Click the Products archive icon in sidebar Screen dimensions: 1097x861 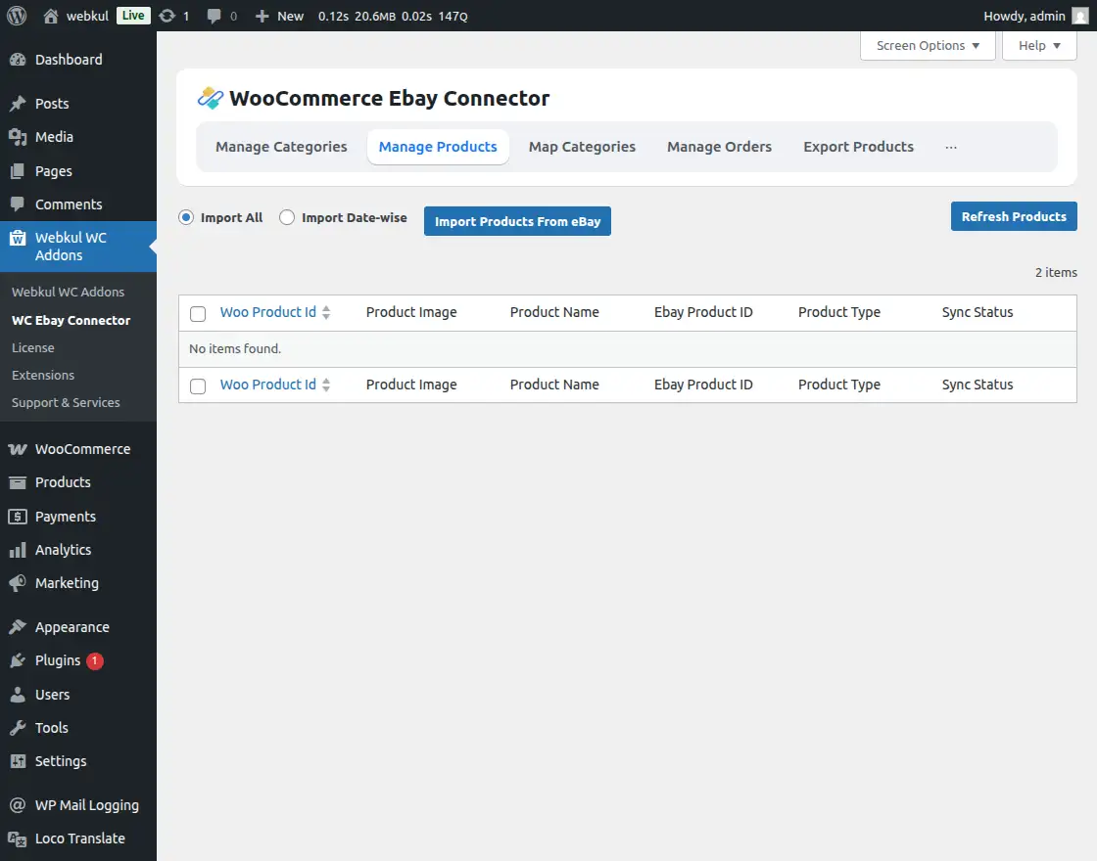pyautogui.click(x=18, y=482)
